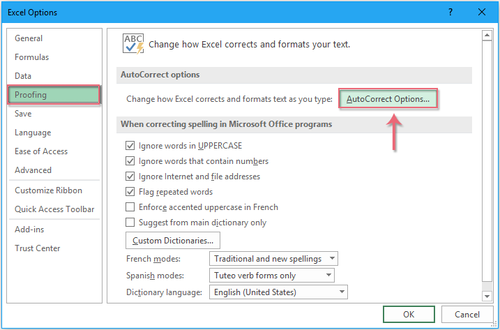Close the Excel Options dialog
The width and height of the screenshot is (500, 330).
point(482,12)
